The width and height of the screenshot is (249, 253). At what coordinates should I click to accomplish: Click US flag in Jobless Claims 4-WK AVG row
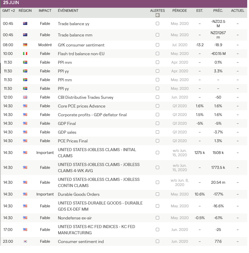coord(25,168)
